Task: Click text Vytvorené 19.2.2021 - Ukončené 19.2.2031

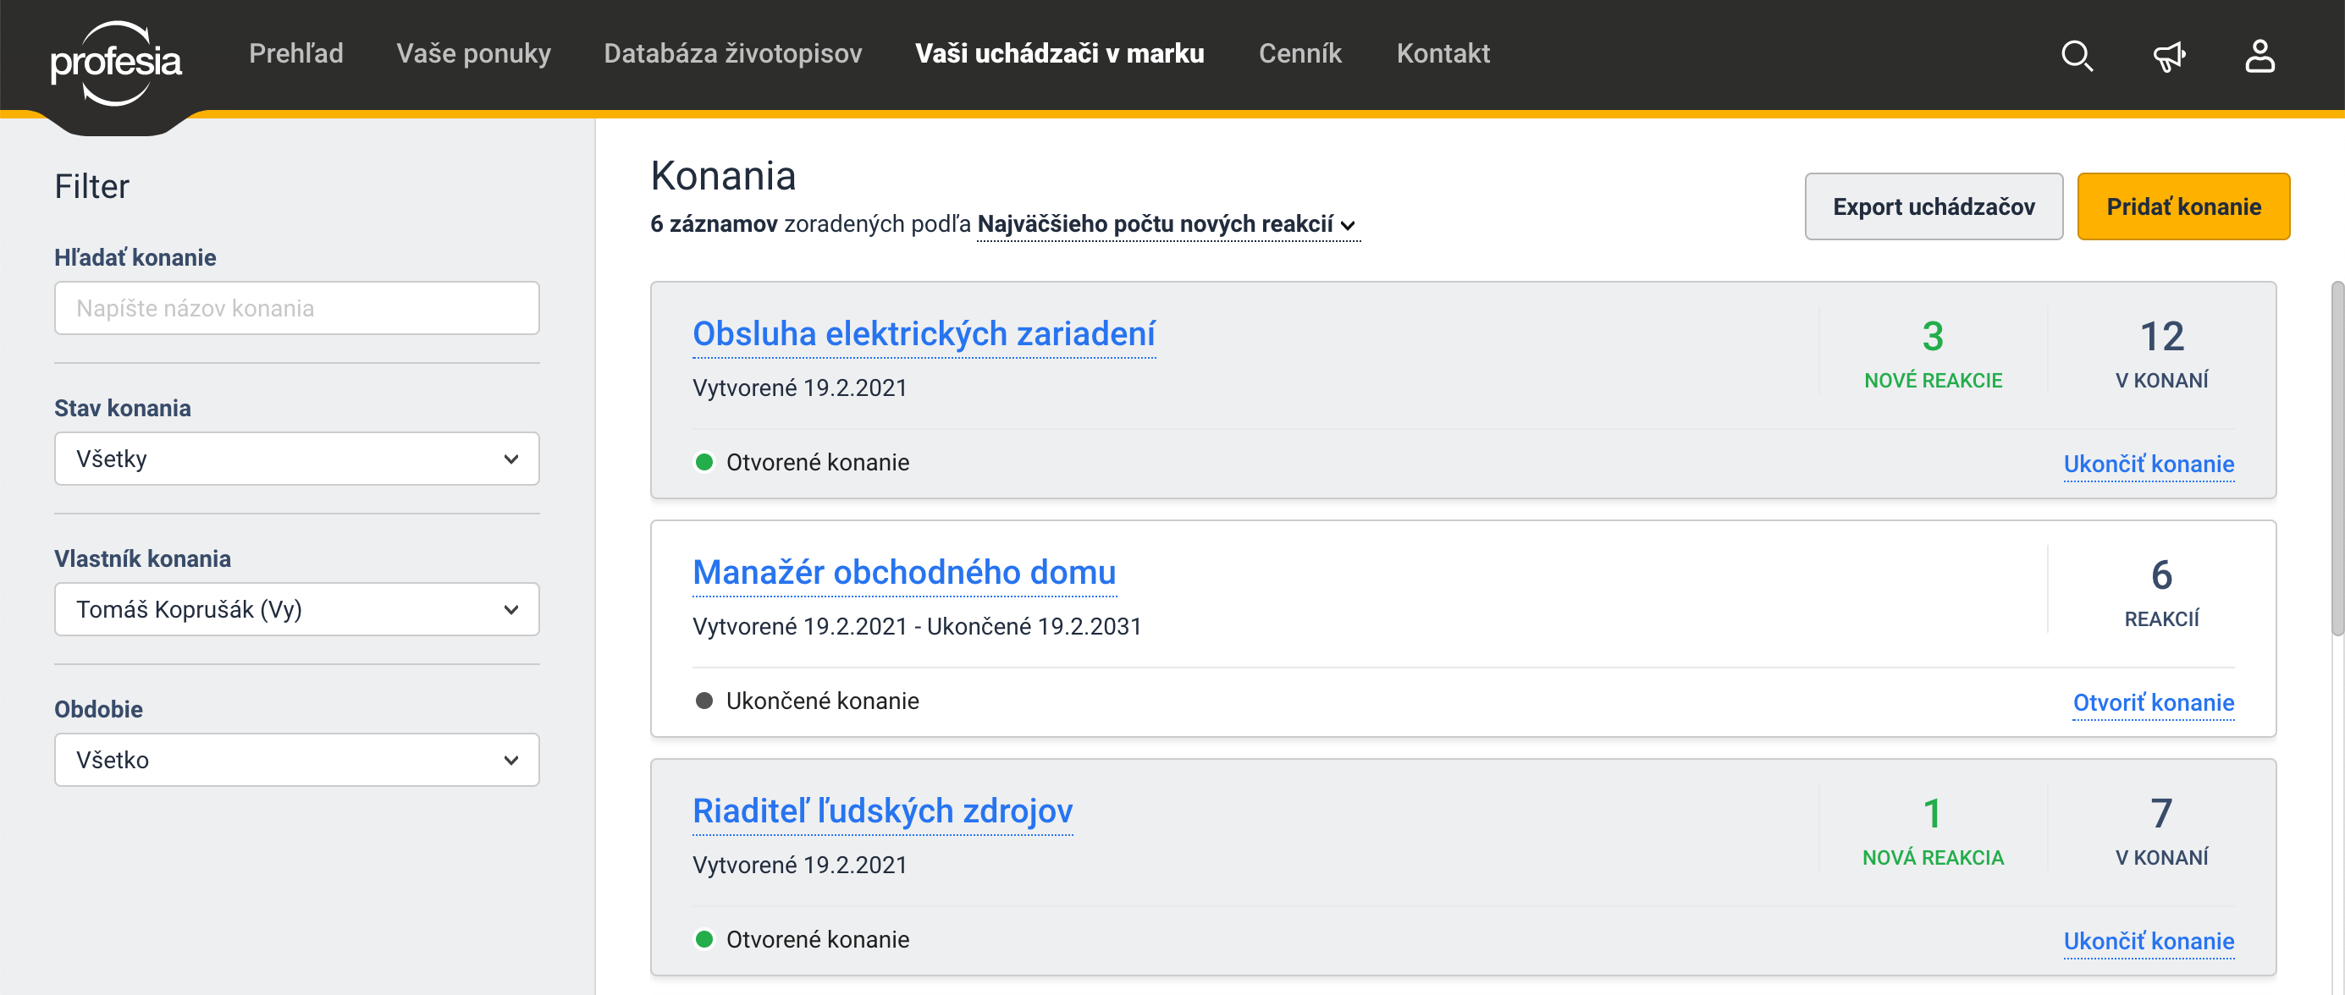Action: pyautogui.click(x=917, y=626)
